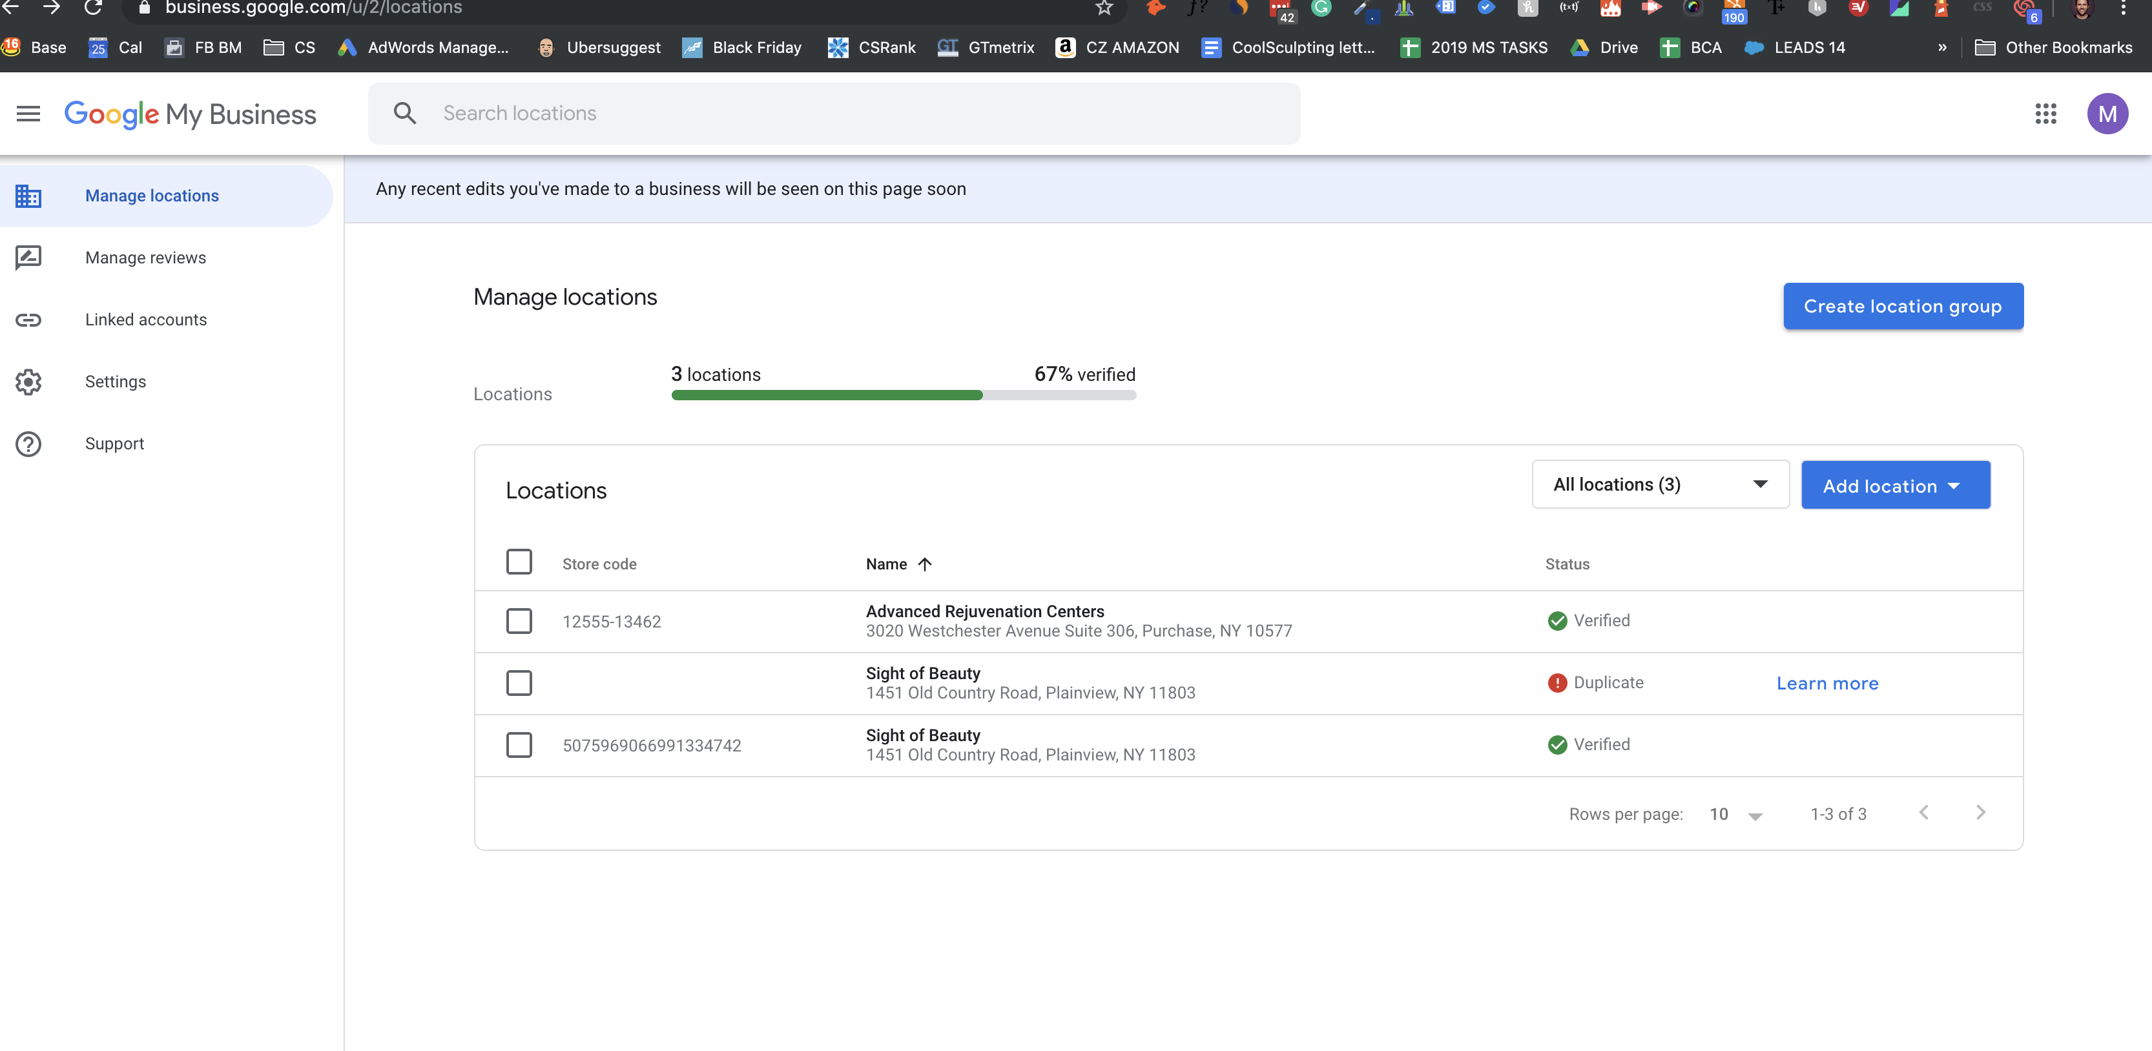Click the verified locations progress bar

(x=903, y=396)
